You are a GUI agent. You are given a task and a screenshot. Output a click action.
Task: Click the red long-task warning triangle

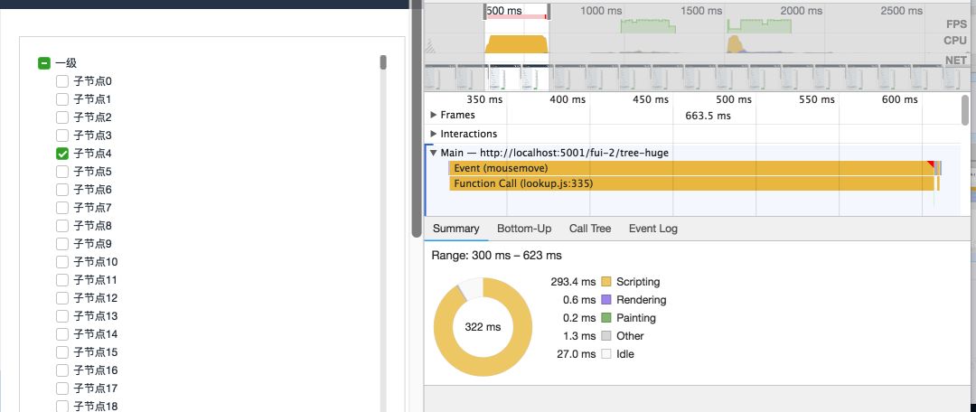click(x=930, y=164)
